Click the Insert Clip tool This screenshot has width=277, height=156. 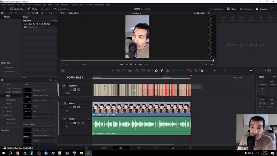coord(137,71)
